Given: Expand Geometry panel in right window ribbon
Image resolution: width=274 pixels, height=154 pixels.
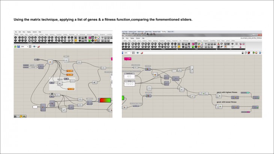Looking at the screenshot, I should (x=136, y=49).
